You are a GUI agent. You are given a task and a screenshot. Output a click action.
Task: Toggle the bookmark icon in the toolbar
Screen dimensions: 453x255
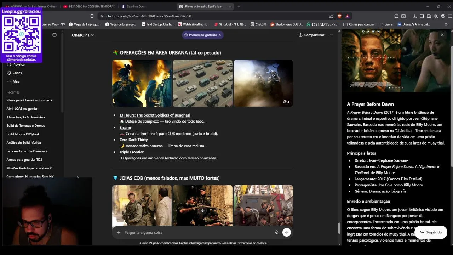click(92, 16)
